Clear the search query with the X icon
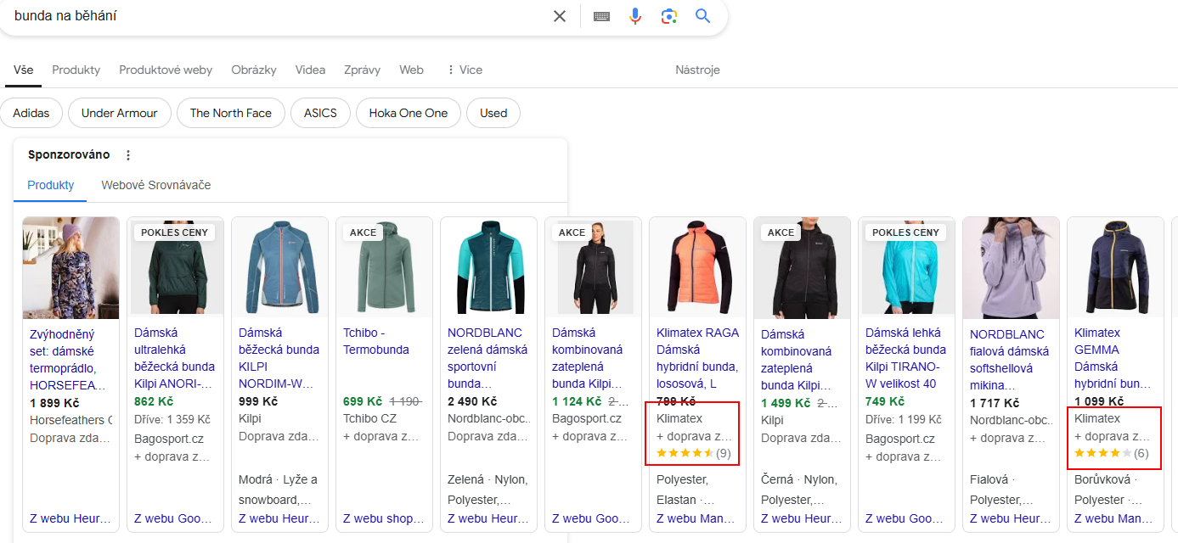The width and height of the screenshot is (1178, 543). [560, 16]
